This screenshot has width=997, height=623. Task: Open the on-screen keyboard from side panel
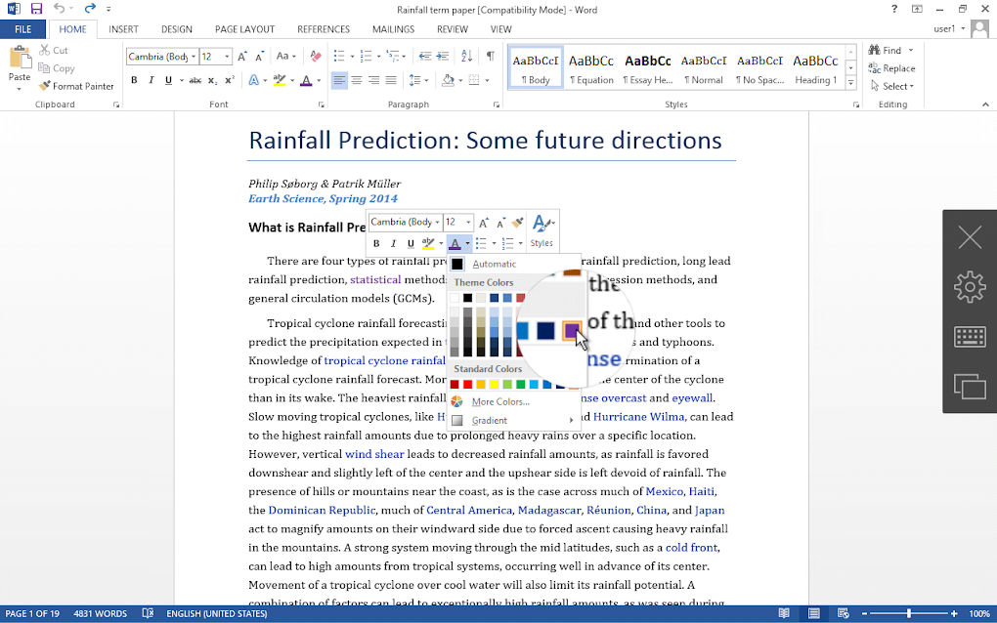click(970, 336)
